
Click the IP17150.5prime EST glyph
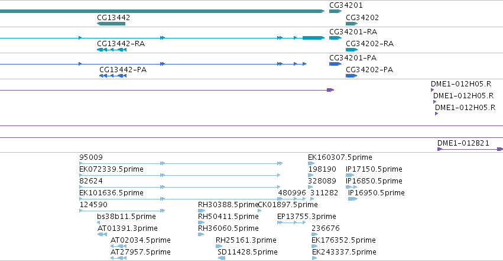[x=350, y=175]
